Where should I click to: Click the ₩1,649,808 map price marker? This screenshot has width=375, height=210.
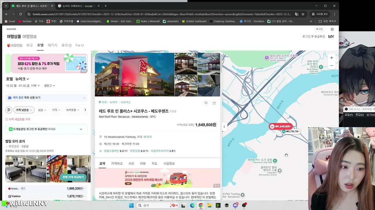point(281,126)
